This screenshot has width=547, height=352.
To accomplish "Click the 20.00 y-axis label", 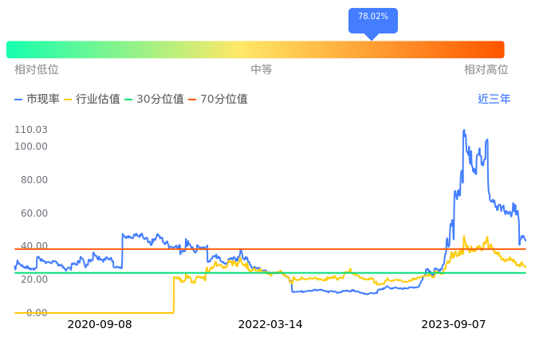I will click(33, 280).
